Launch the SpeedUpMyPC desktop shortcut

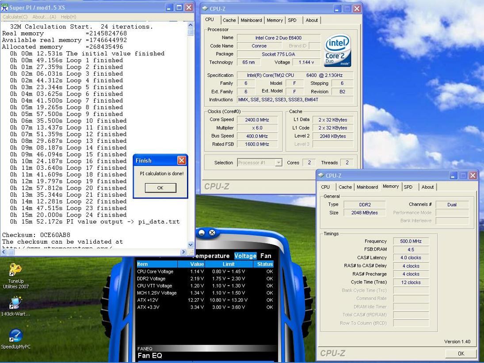[15, 336]
